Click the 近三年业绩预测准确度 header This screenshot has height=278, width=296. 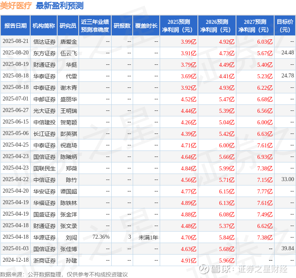(95, 26)
